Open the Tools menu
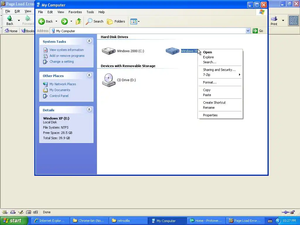 [90, 12]
